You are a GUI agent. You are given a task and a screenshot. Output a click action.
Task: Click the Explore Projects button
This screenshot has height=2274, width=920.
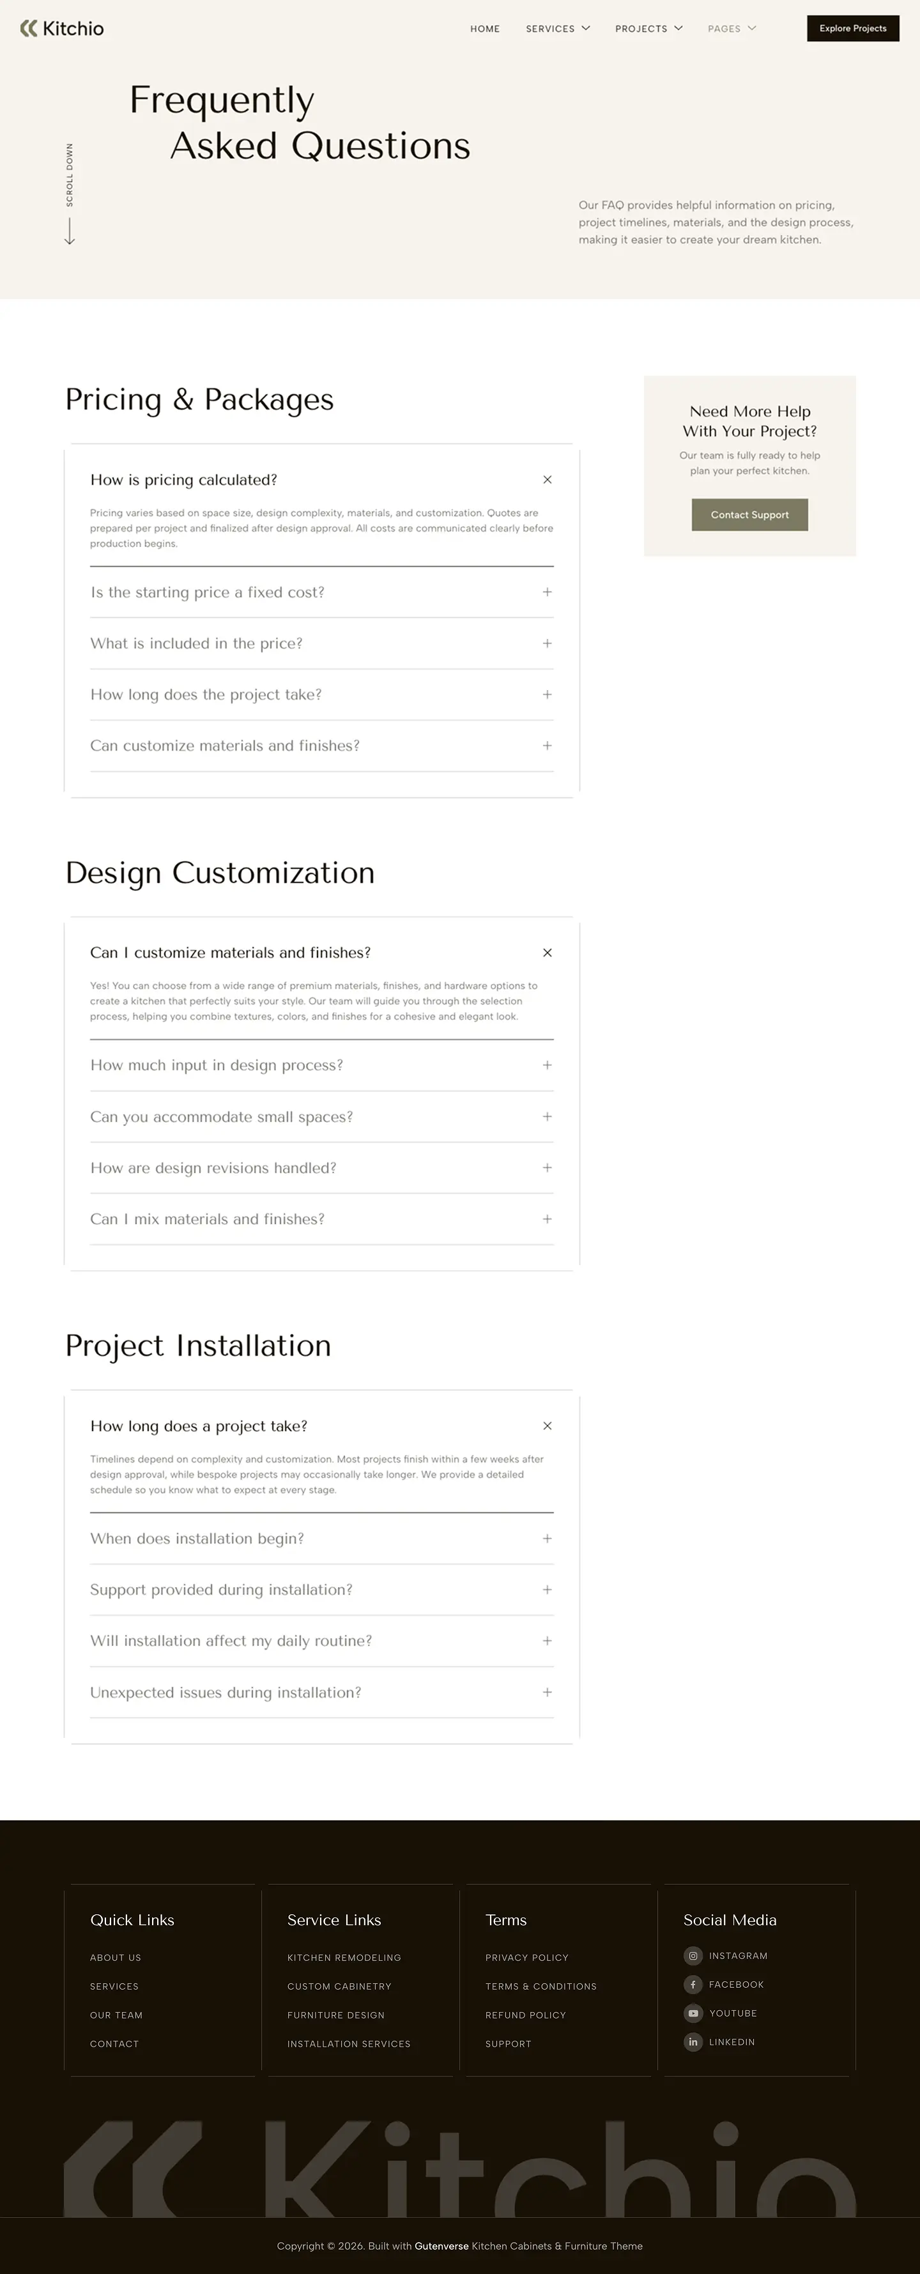(x=852, y=28)
